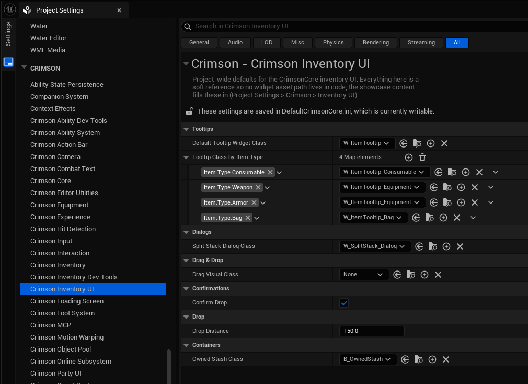The width and height of the screenshot is (528, 384).
Task: Open Companion System settings page
Action: (59, 97)
